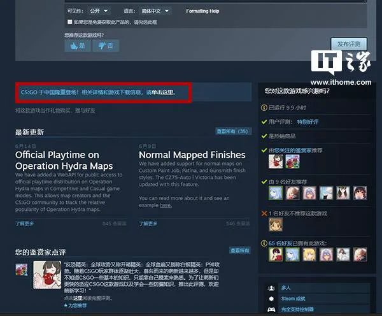Click info icon beside 已运行 9.9 小时

pyautogui.click(x=264, y=108)
